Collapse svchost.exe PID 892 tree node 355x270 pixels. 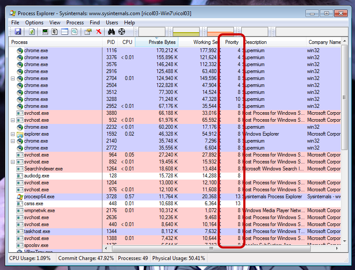tap(13, 162)
